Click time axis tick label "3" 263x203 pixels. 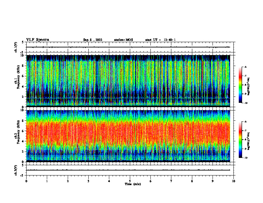[x=88, y=181]
